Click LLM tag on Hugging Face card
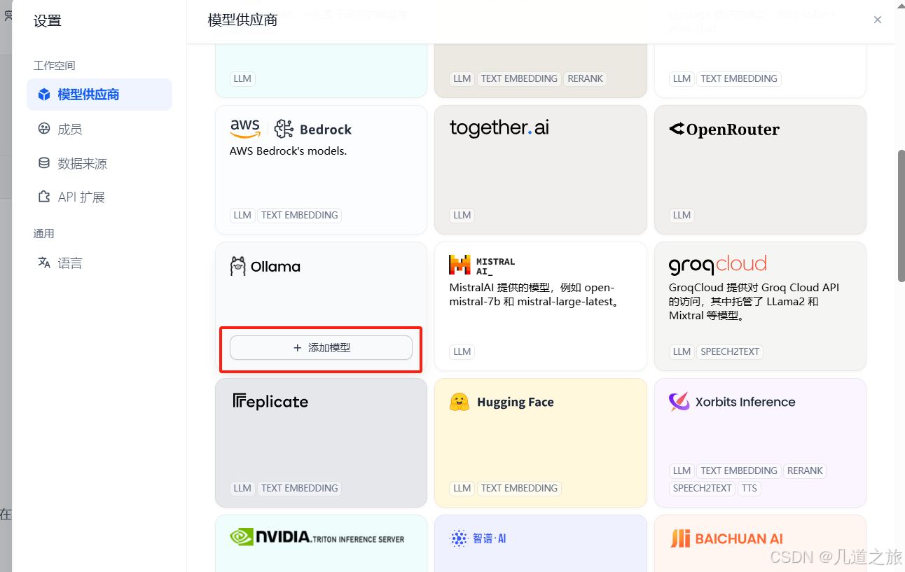This screenshot has width=905, height=572. coord(462,488)
